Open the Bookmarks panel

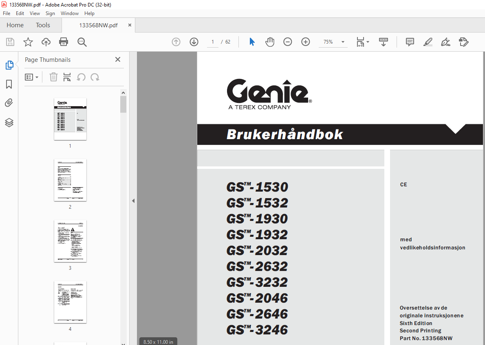point(9,84)
